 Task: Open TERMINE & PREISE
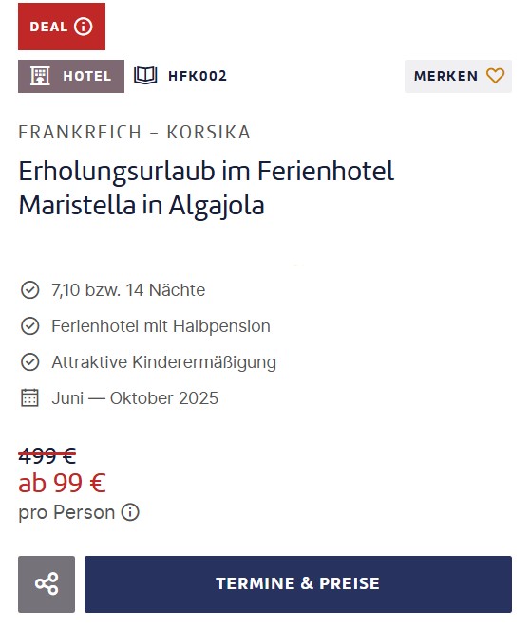pos(298,584)
